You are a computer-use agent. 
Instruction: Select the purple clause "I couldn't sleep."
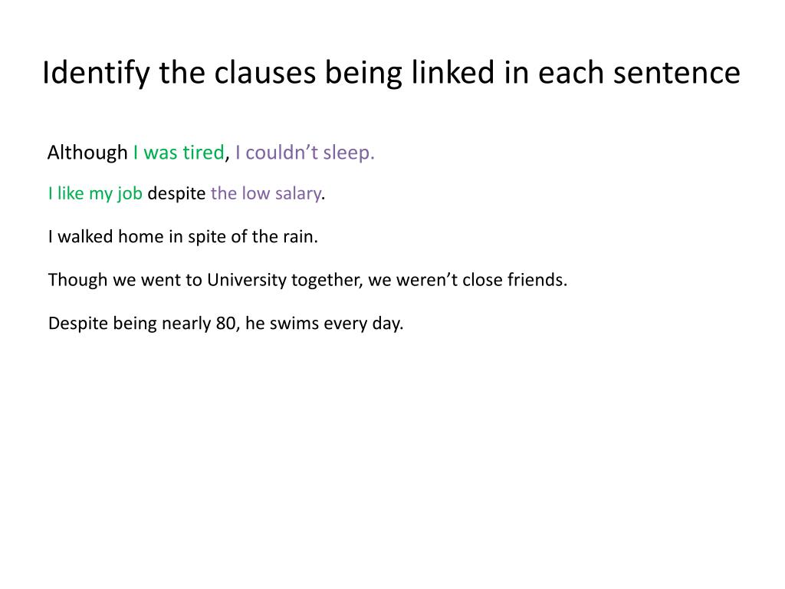pyautogui.click(x=305, y=153)
